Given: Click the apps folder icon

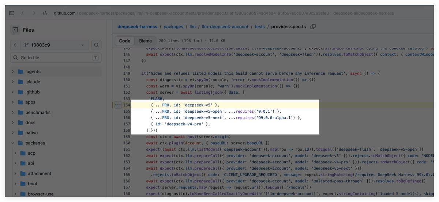Looking at the screenshot, I should tap(21, 102).
